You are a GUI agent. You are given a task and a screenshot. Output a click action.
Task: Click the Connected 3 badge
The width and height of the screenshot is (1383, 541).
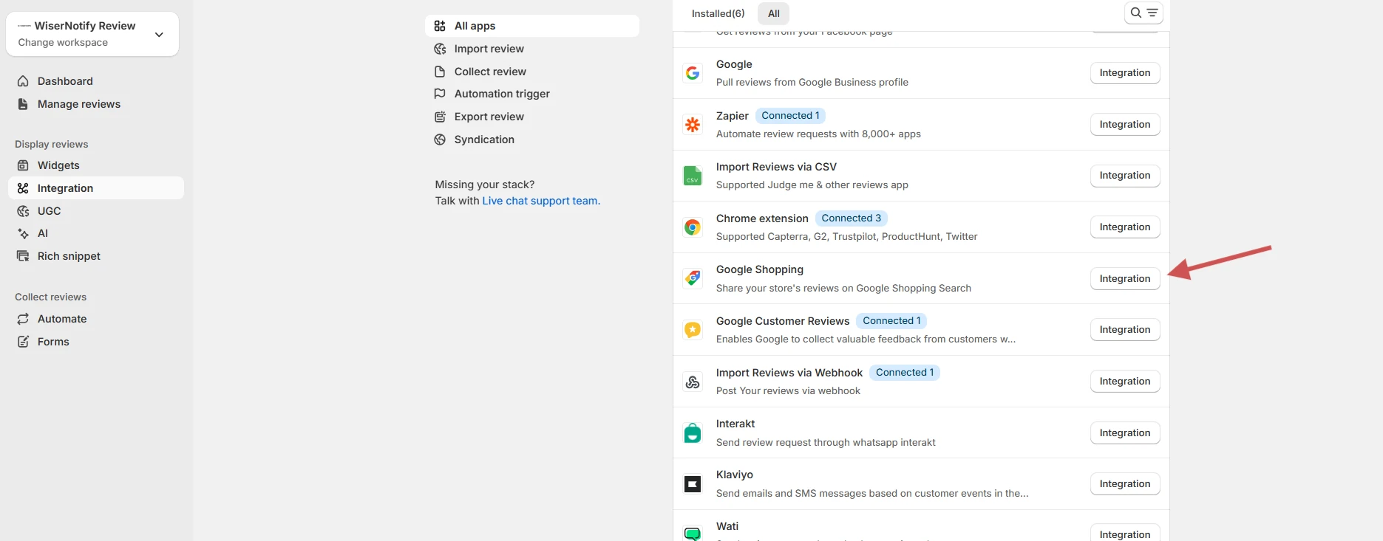tap(852, 218)
